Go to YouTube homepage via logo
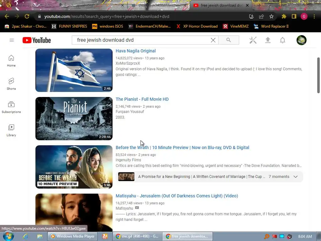The height and width of the screenshot is (241, 321). click(x=37, y=40)
